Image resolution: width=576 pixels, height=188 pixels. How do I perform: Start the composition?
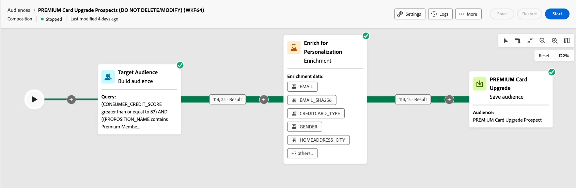coord(557,14)
